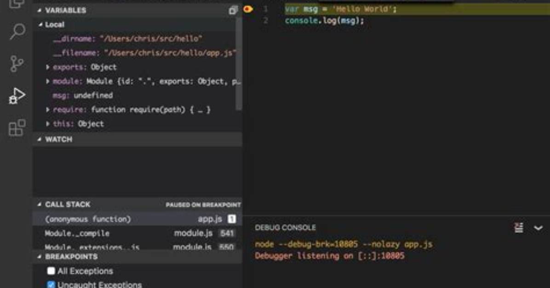Click the Paused on Breakpoint label
Viewport: 550px width, 288px height.
203,205
